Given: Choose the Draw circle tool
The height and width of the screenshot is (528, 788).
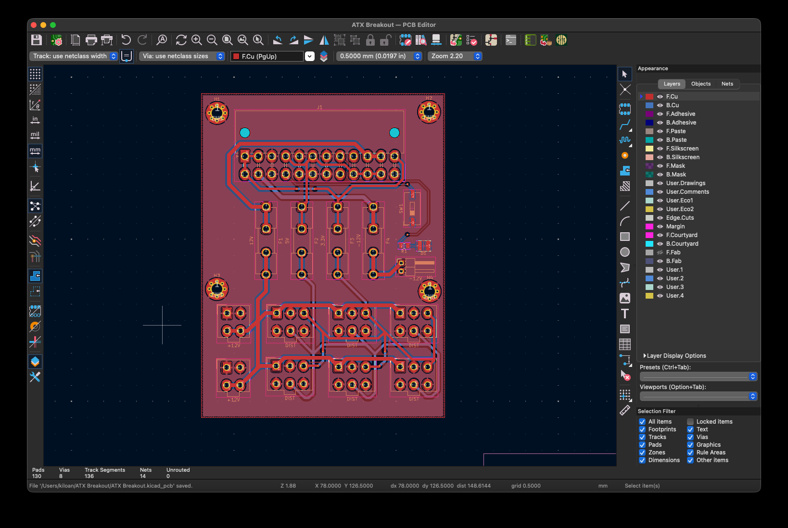Looking at the screenshot, I should tap(625, 252).
